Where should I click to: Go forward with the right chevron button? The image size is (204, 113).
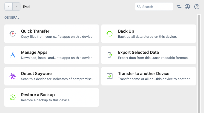[16, 6]
